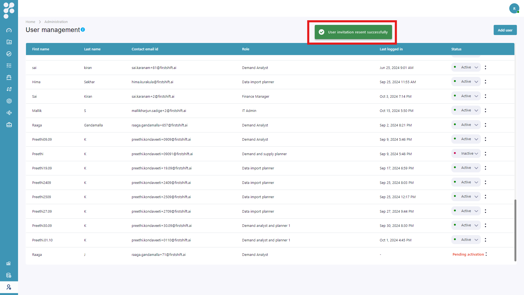Viewport: 524px width, 295px height.
Task: Open the database settings icon in the sidebar
Action: [9, 275]
